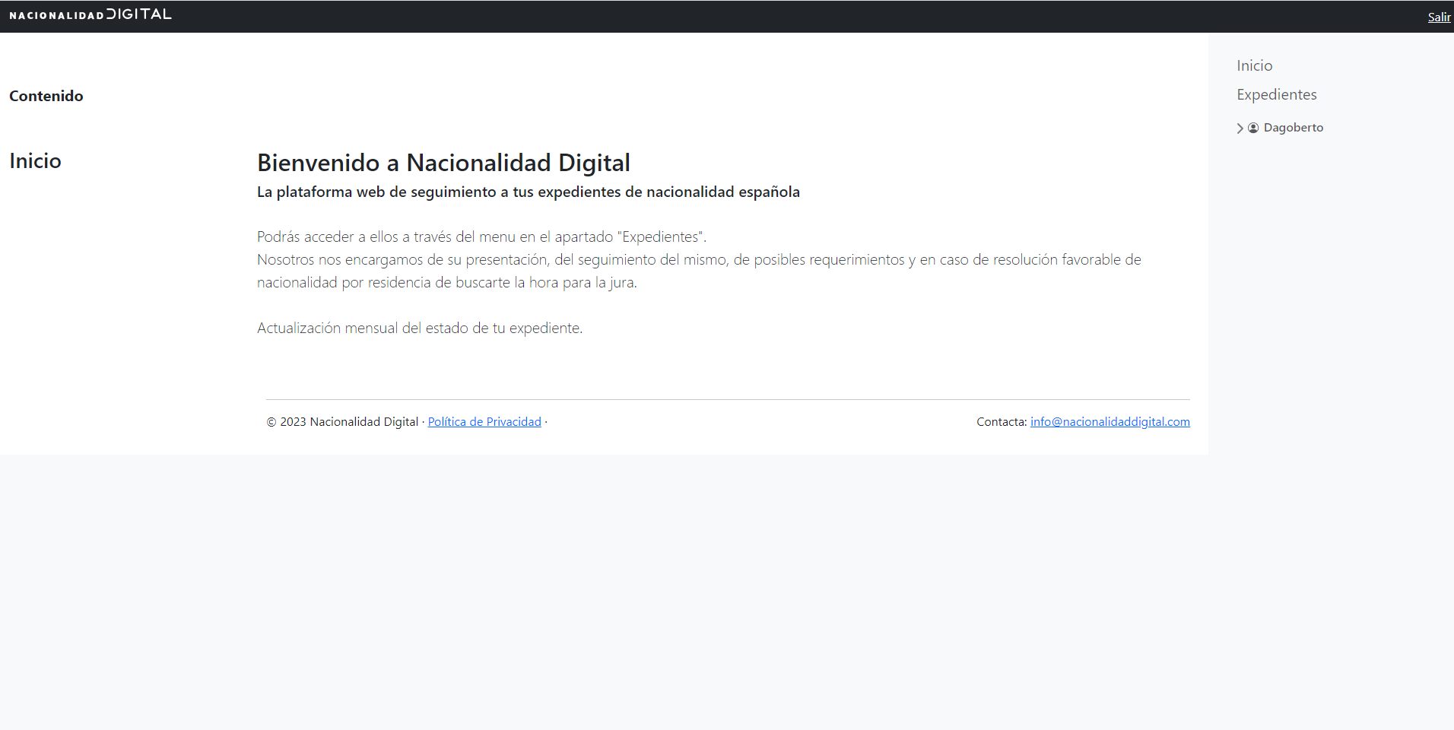Open Expedientes in the sidebar menu
1454x730 pixels.
tap(1277, 94)
